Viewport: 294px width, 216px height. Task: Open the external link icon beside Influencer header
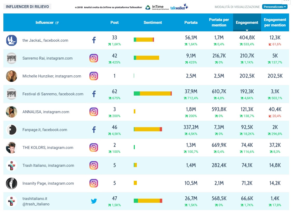coord(57,23)
